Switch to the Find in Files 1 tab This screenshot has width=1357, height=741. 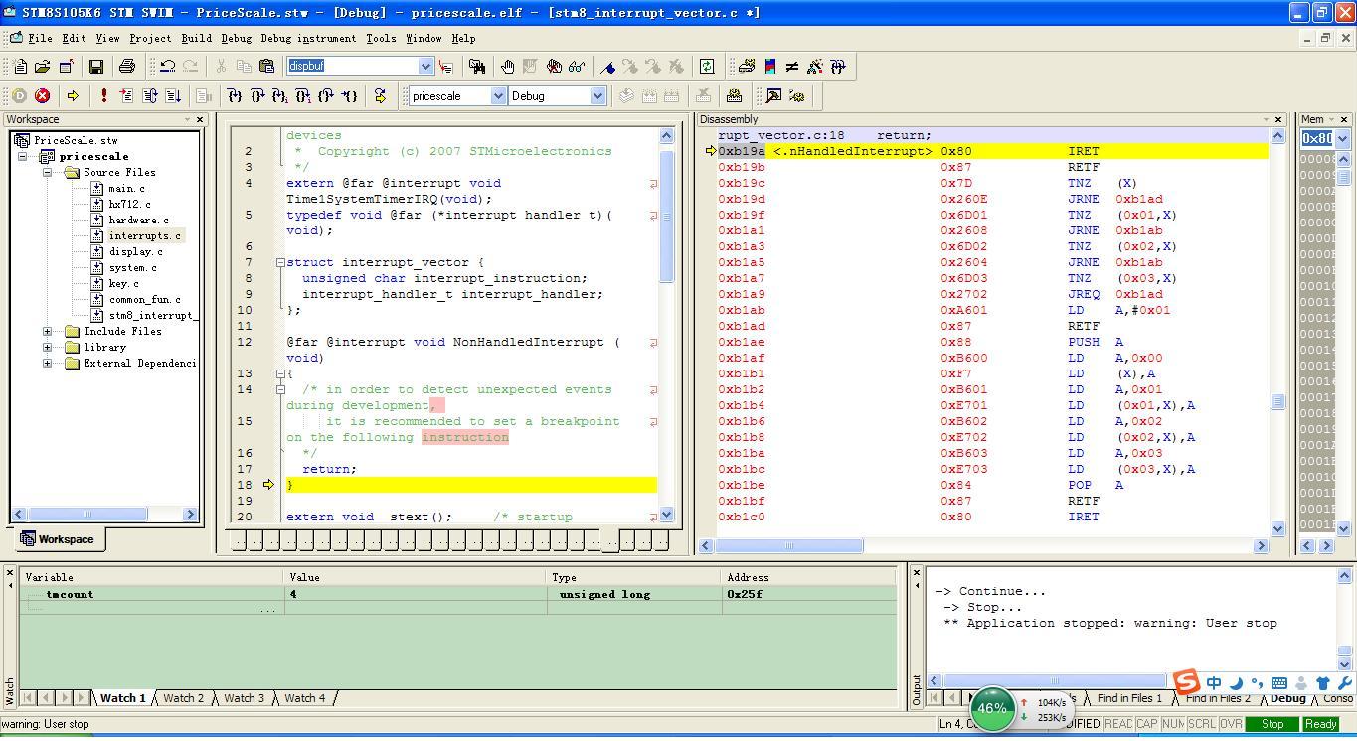coord(1128,698)
